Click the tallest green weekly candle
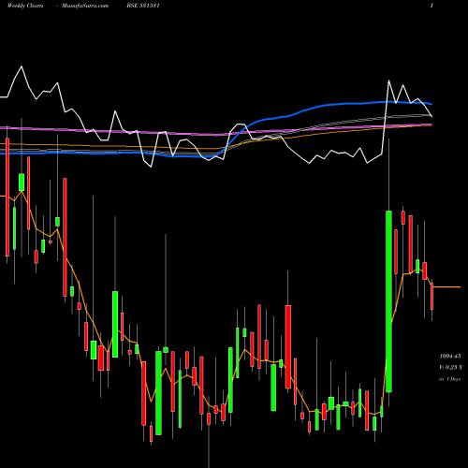The height and width of the screenshot is (468, 468). pos(388,301)
